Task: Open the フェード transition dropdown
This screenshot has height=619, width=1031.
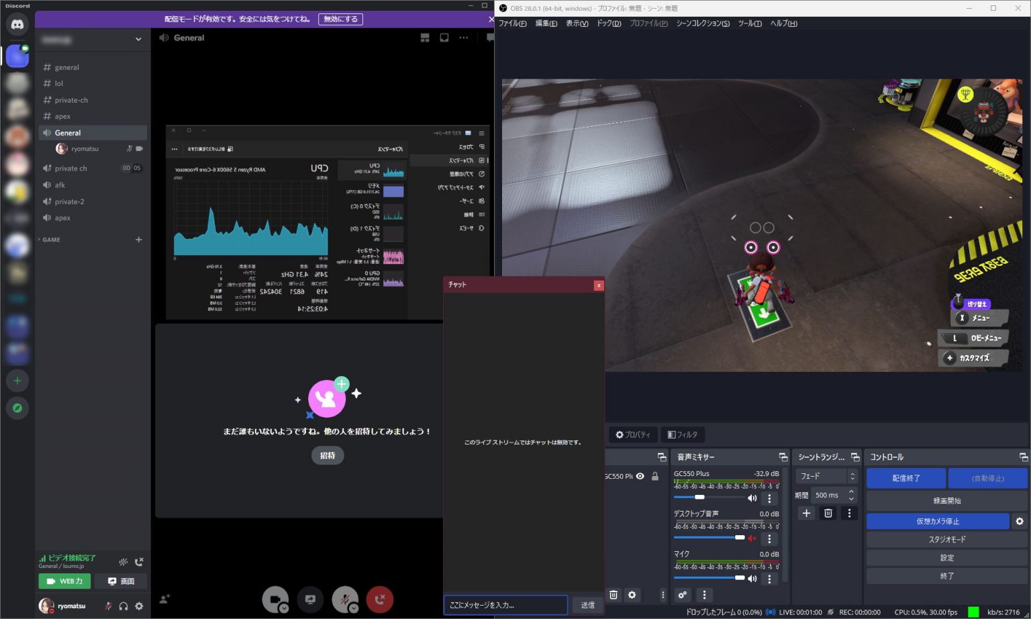Action: point(826,476)
